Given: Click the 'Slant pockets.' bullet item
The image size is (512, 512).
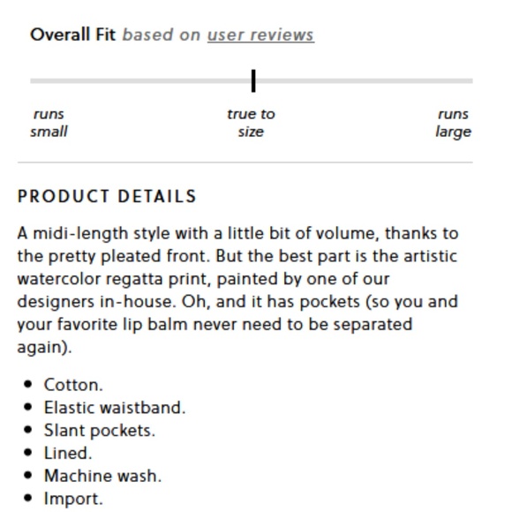Looking at the screenshot, I should tap(100, 431).
